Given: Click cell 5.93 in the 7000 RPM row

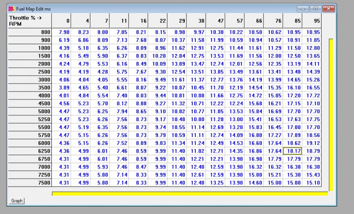Looking at the screenshot, I should click(100, 167).
